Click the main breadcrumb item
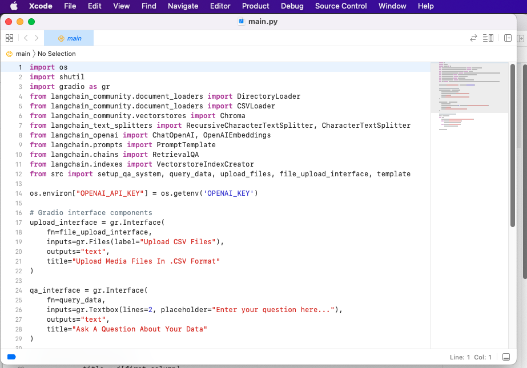Viewport: 527px width, 368px height. point(23,54)
